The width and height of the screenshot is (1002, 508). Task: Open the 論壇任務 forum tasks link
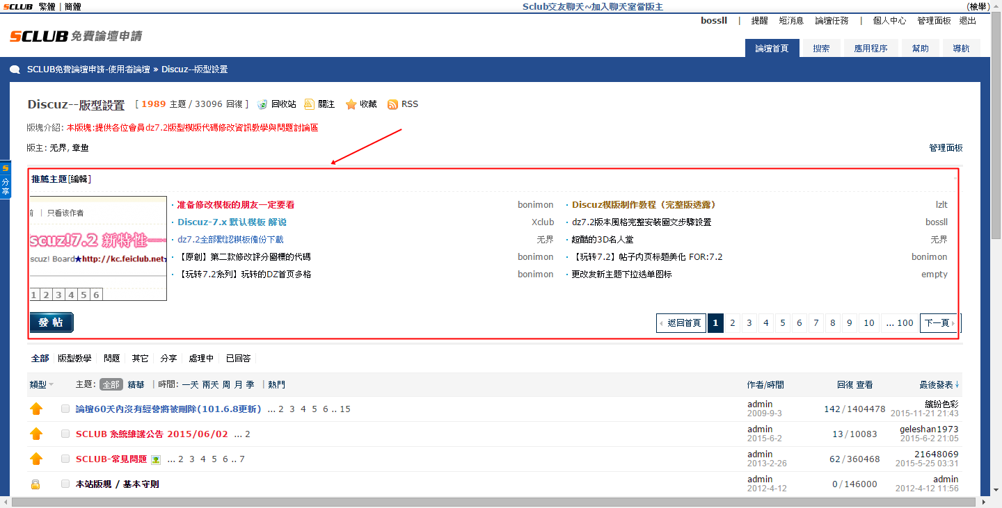pos(832,21)
